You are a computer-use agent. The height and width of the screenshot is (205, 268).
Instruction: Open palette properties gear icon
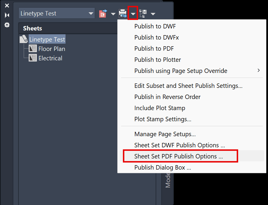7,25
